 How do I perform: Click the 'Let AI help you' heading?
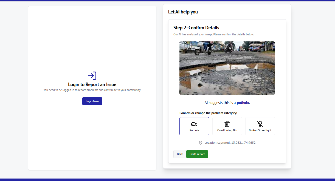pyautogui.click(x=183, y=12)
